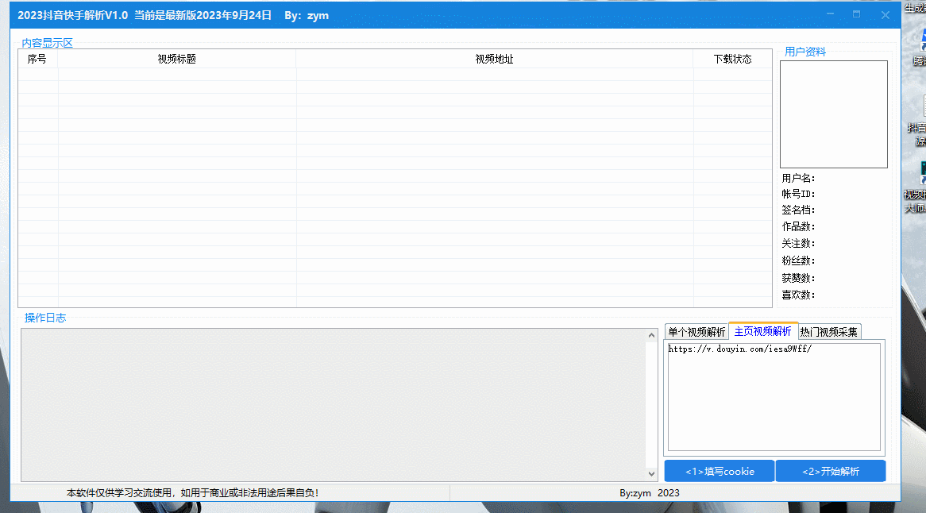Image resolution: width=926 pixels, height=513 pixels.
Task: Click the window title bar text
Action: point(173,15)
